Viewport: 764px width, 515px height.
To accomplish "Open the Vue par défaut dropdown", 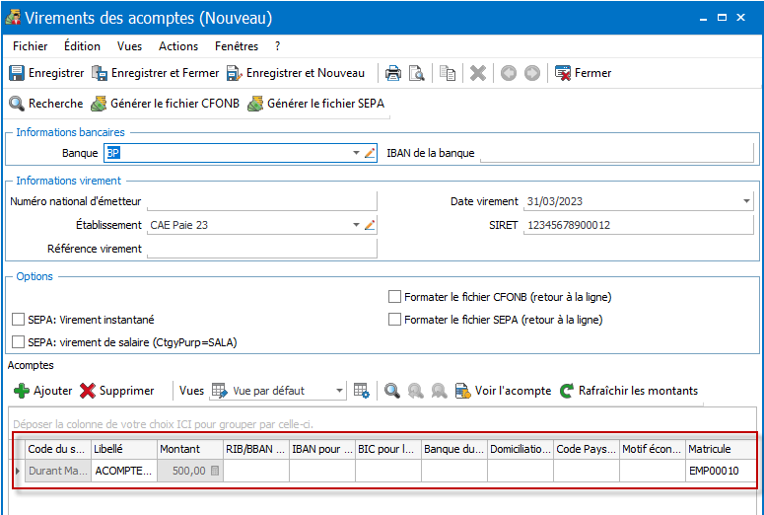I will [x=339, y=391].
